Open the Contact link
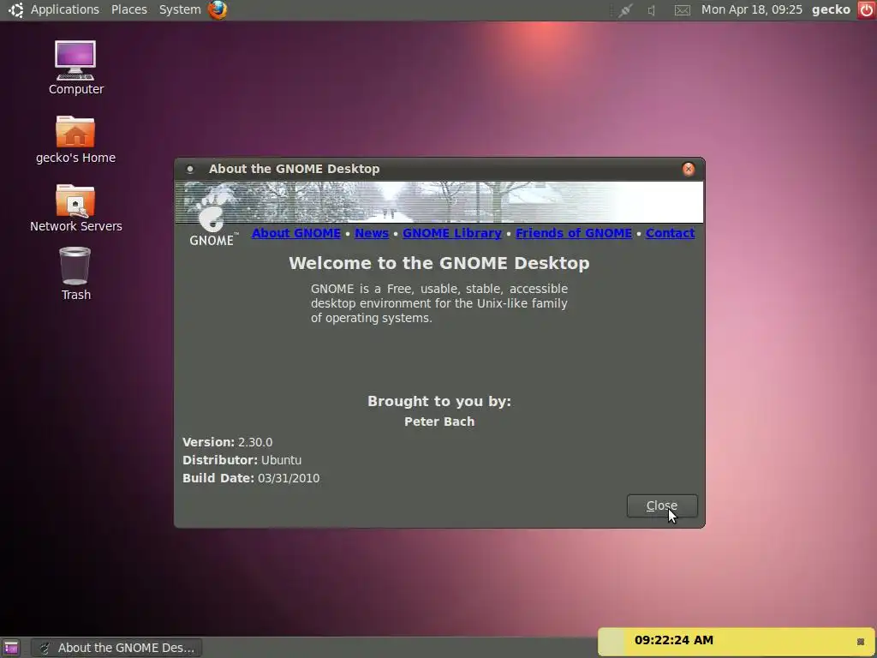The image size is (877, 658). 670,233
